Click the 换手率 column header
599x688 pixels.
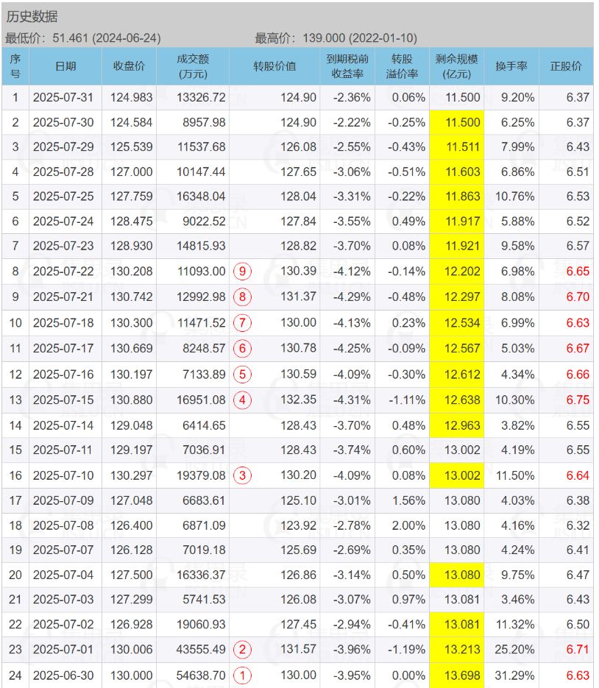click(511, 66)
